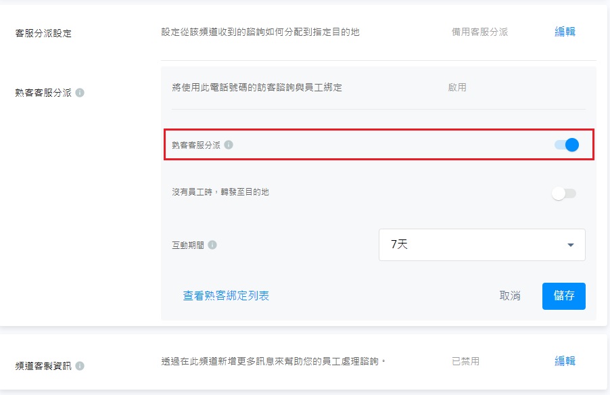Screen dimensions: 610x395
Task: Open the 查看熟客綁定列表 link
Action: 226,296
